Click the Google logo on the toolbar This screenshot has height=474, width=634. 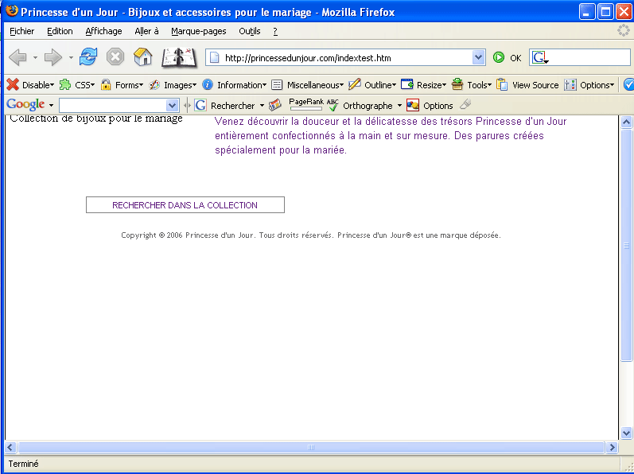(x=25, y=105)
